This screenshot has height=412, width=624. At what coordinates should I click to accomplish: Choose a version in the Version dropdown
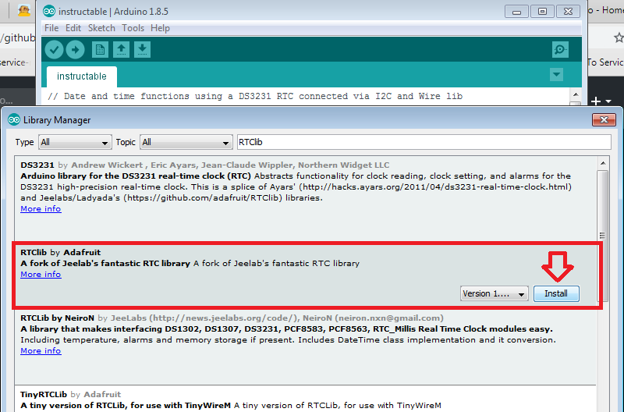(495, 293)
